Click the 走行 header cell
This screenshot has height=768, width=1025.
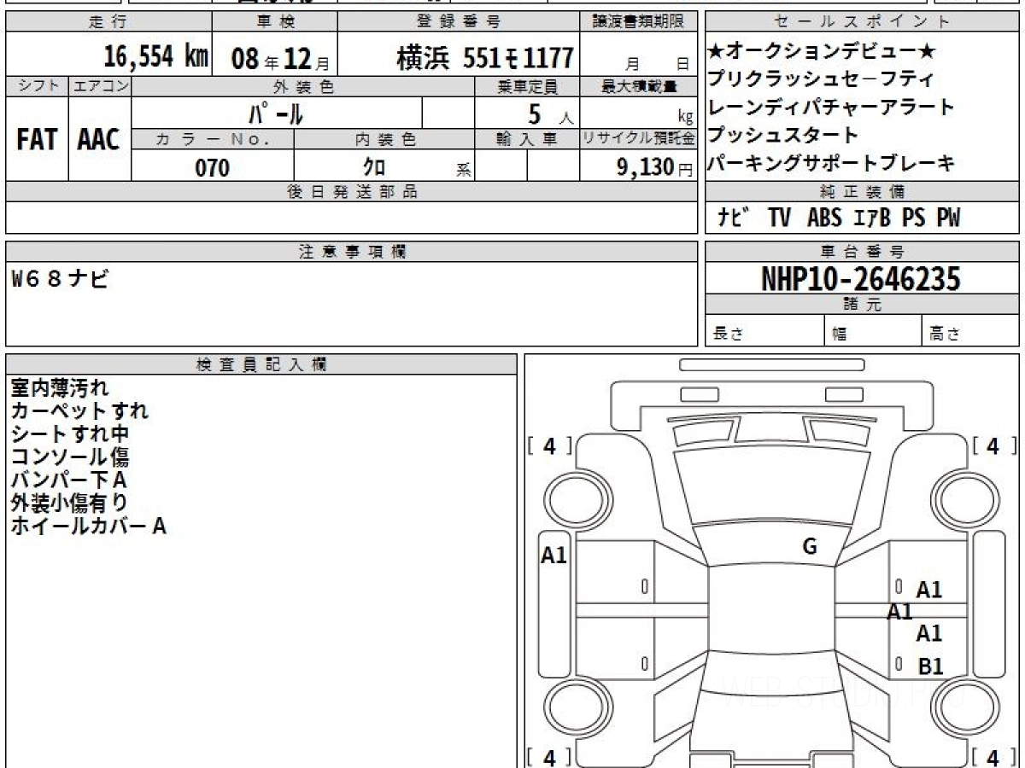tap(107, 22)
